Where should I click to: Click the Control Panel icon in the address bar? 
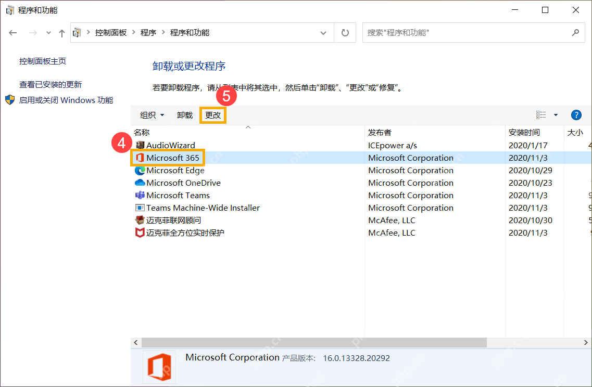(77, 33)
